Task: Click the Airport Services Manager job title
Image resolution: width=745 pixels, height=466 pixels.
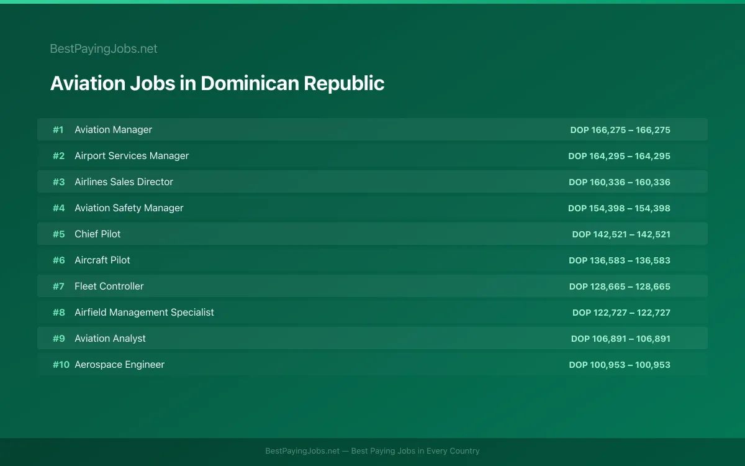Action: pyautogui.click(x=132, y=156)
